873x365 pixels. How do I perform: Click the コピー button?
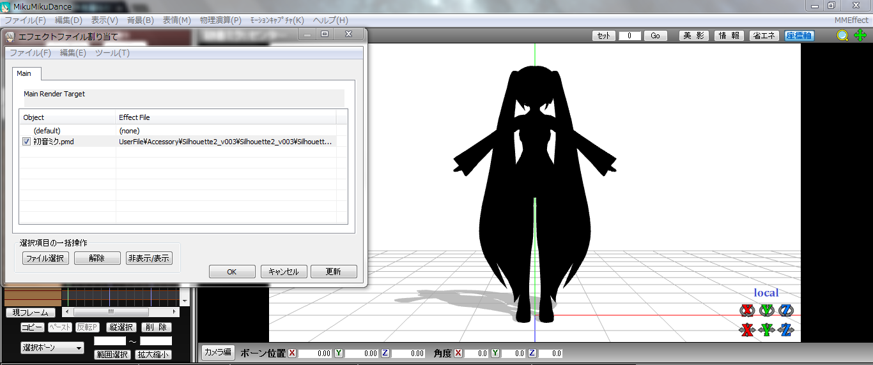click(33, 327)
